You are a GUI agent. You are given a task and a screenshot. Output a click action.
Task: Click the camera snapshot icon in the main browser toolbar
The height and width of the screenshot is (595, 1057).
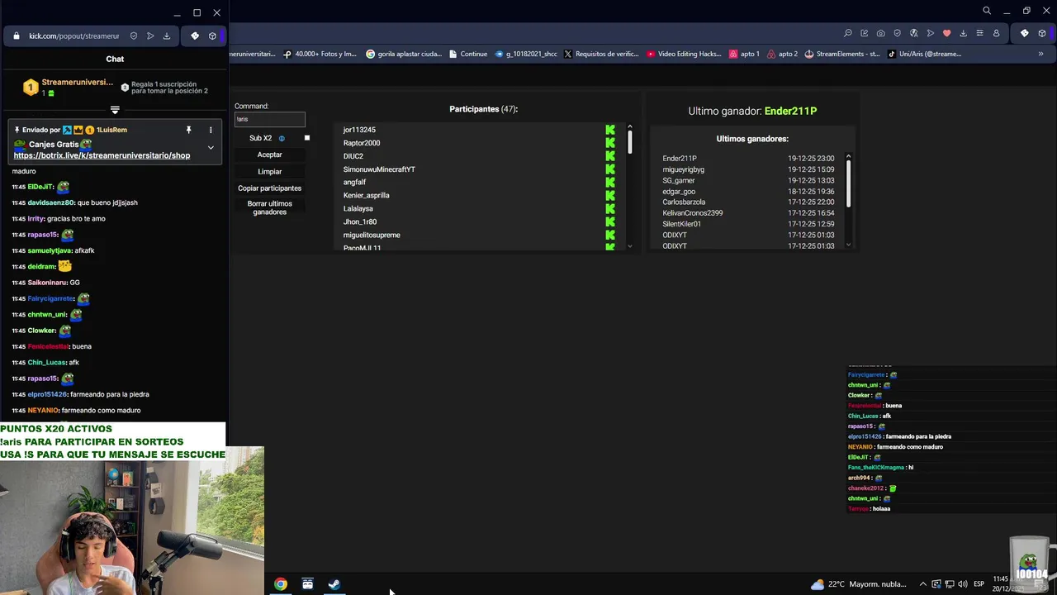coord(880,33)
